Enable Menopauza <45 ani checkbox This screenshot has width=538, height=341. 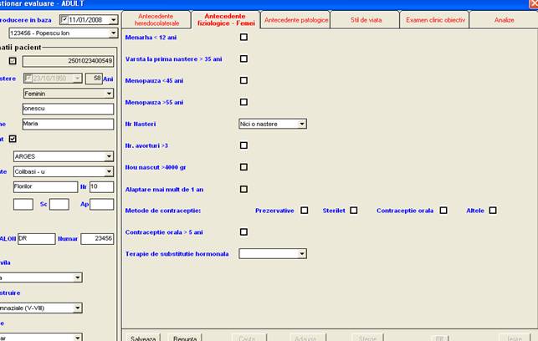pyautogui.click(x=243, y=80)
